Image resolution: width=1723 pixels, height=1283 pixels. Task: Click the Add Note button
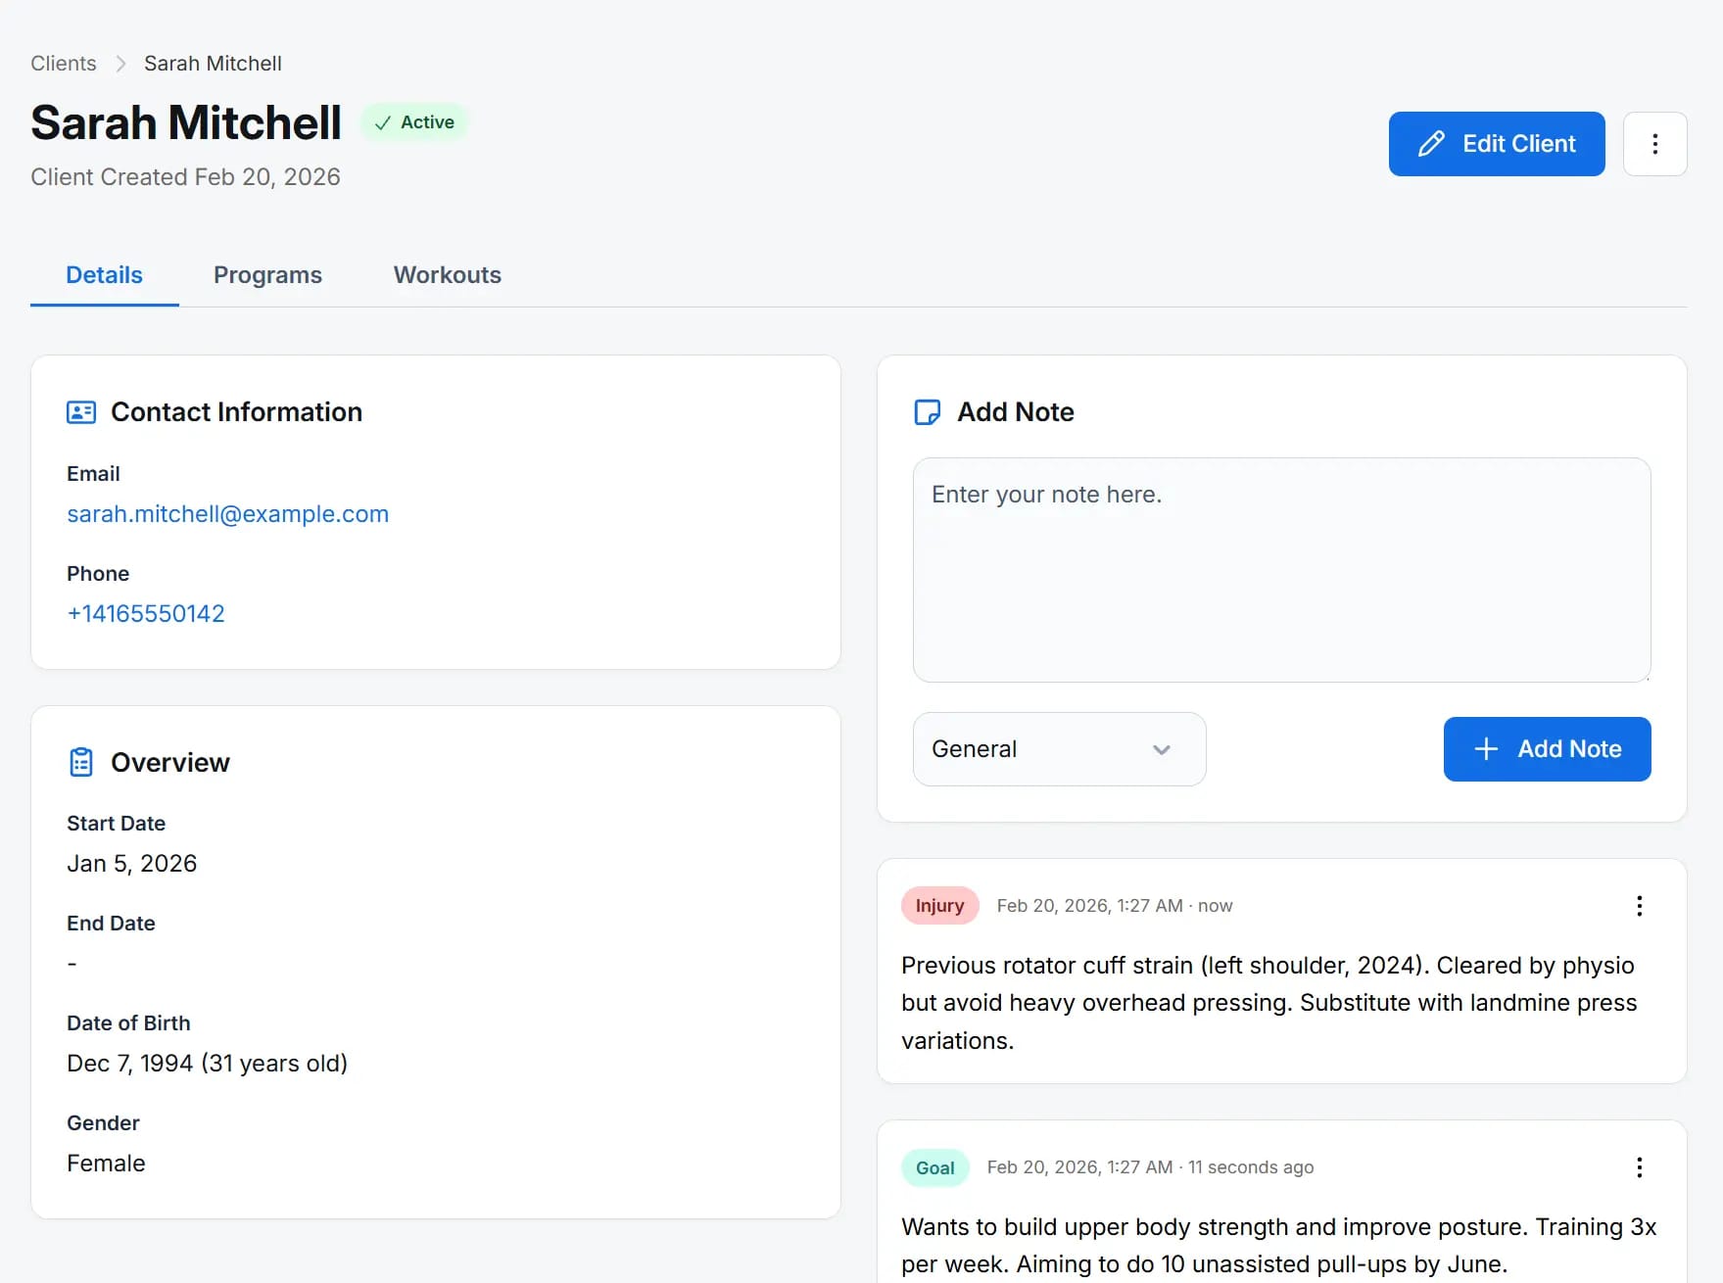[x=1547, y=748]
